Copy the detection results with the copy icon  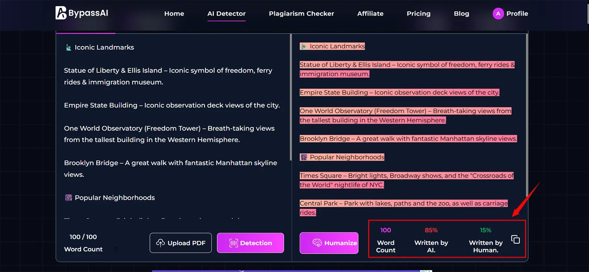click(x=515, y=239)
